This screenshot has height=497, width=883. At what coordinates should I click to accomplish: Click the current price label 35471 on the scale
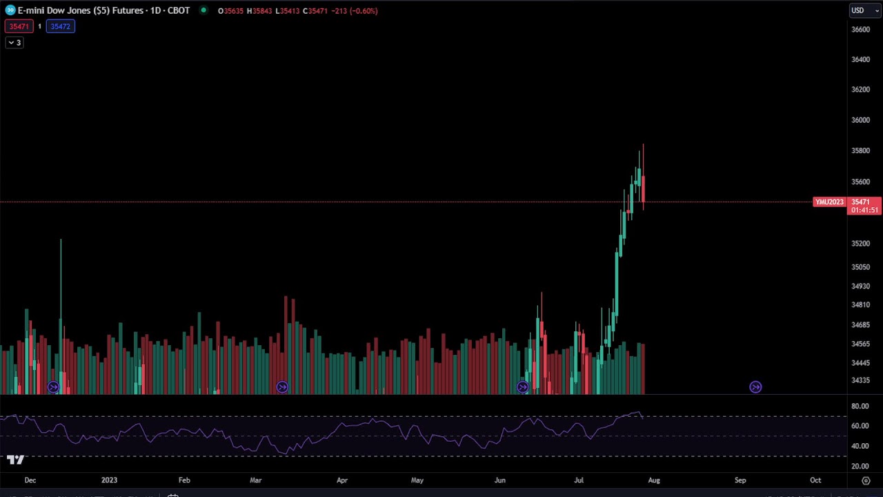click(x=860, y=202)
